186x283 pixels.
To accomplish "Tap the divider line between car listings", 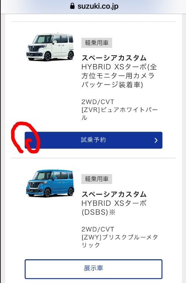I will tap(94, 158).
